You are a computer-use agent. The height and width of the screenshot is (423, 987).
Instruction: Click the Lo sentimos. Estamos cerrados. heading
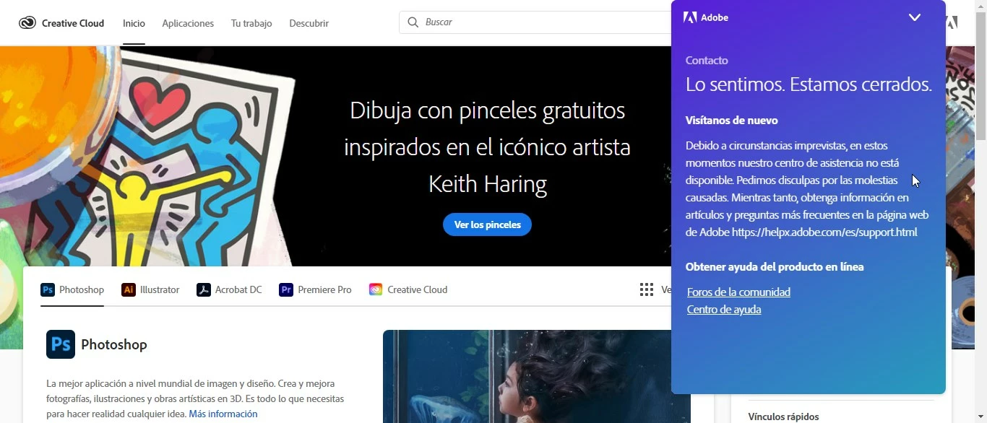pos(809,84)
